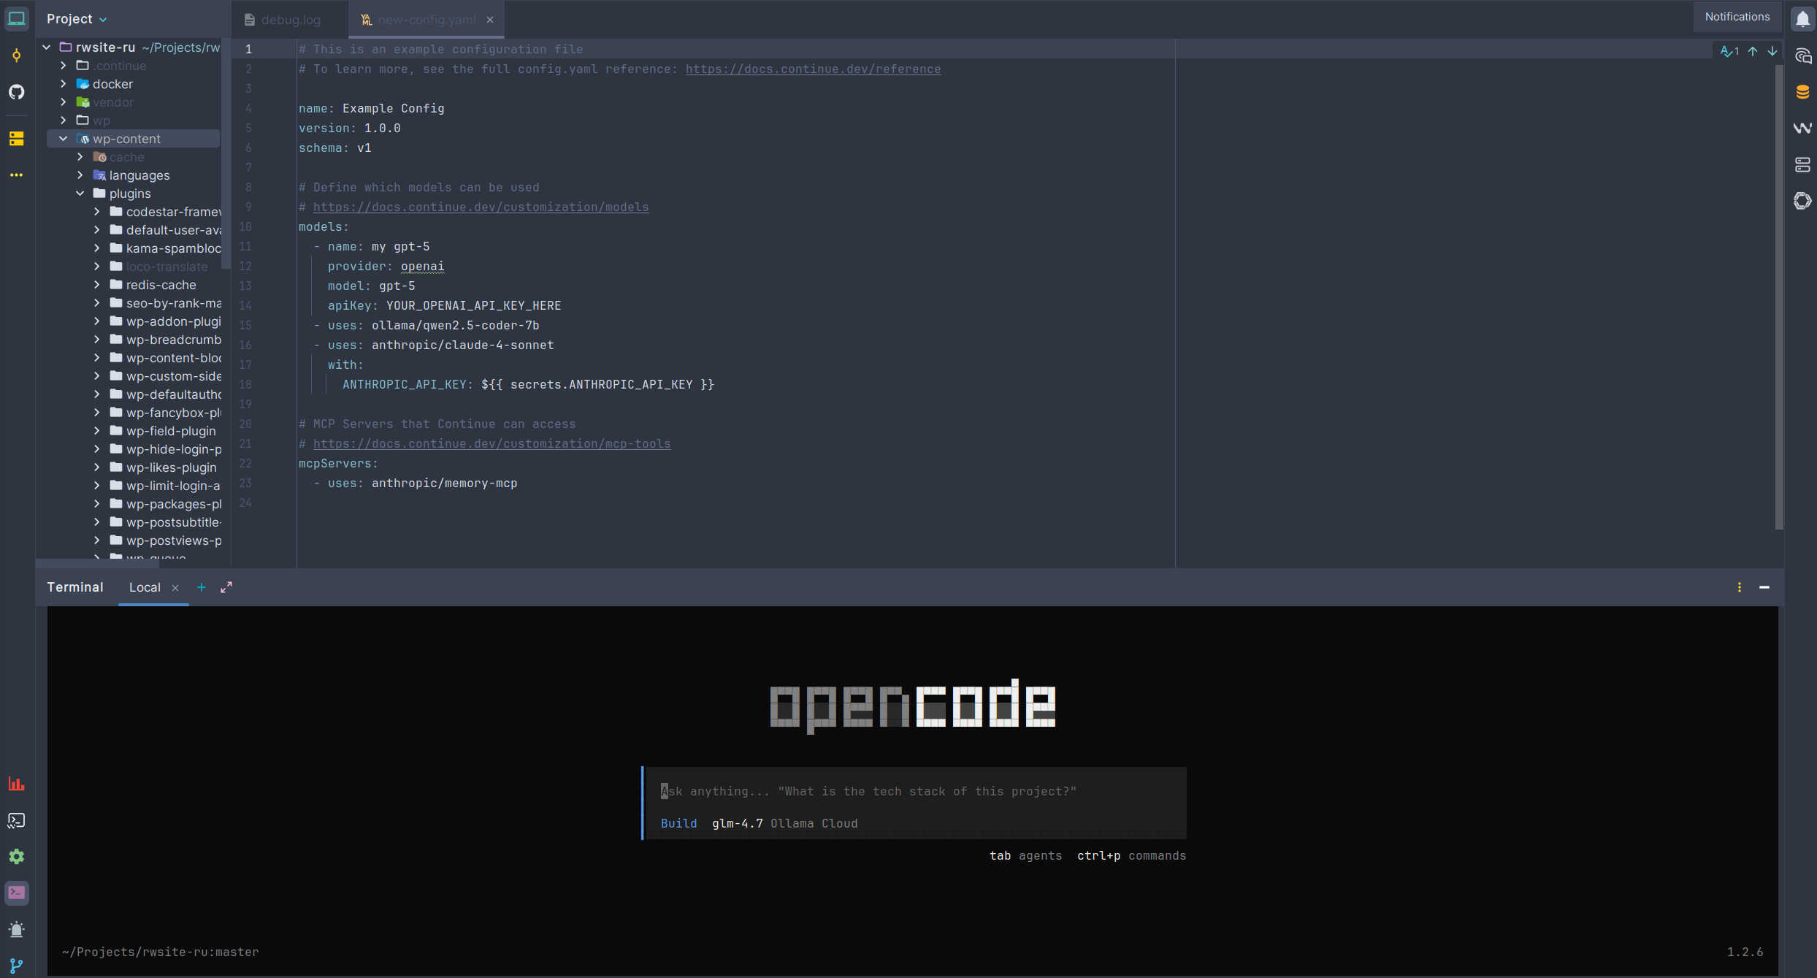
Task: Expand the languages folder
Action: point(80,175)
